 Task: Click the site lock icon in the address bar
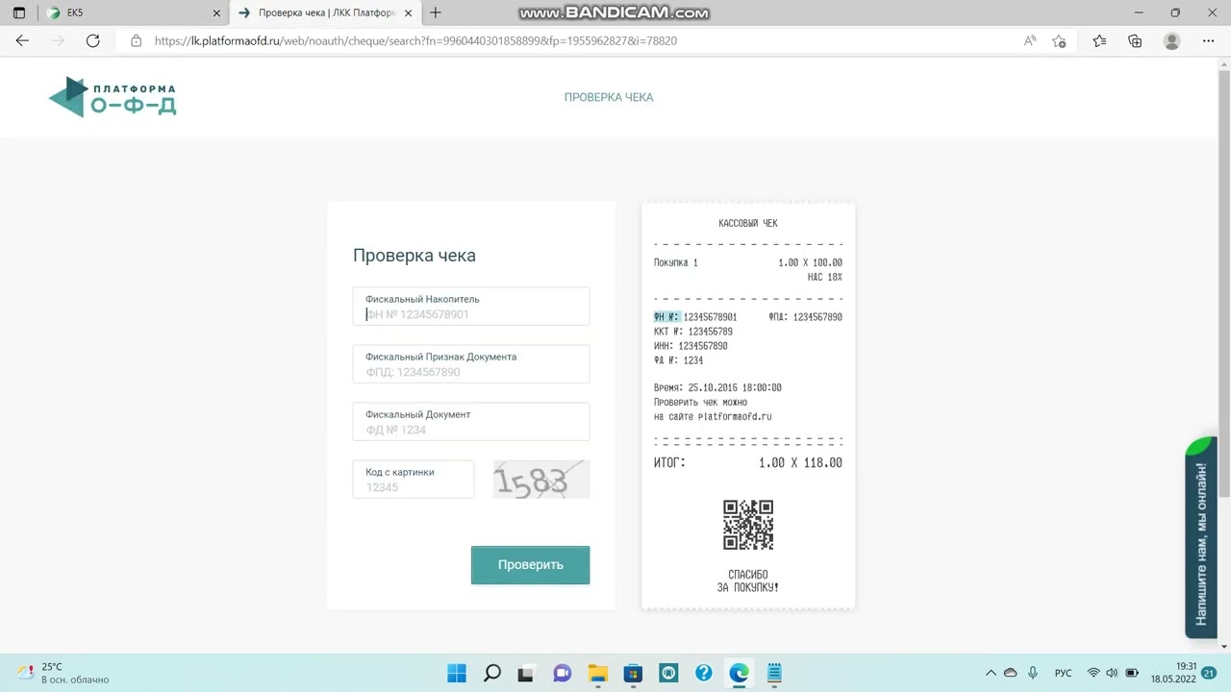point(136,41)
